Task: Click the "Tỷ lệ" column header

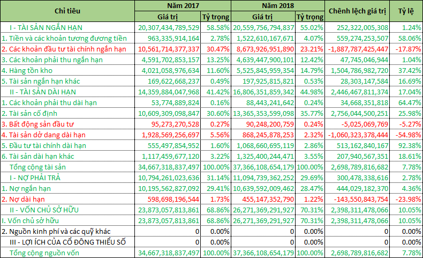Action: (x=406, y=11)
